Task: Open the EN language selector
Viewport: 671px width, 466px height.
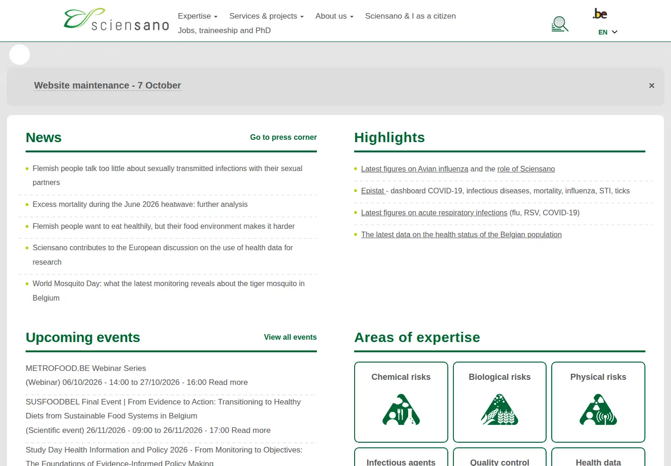Action: tap(608, 32)
